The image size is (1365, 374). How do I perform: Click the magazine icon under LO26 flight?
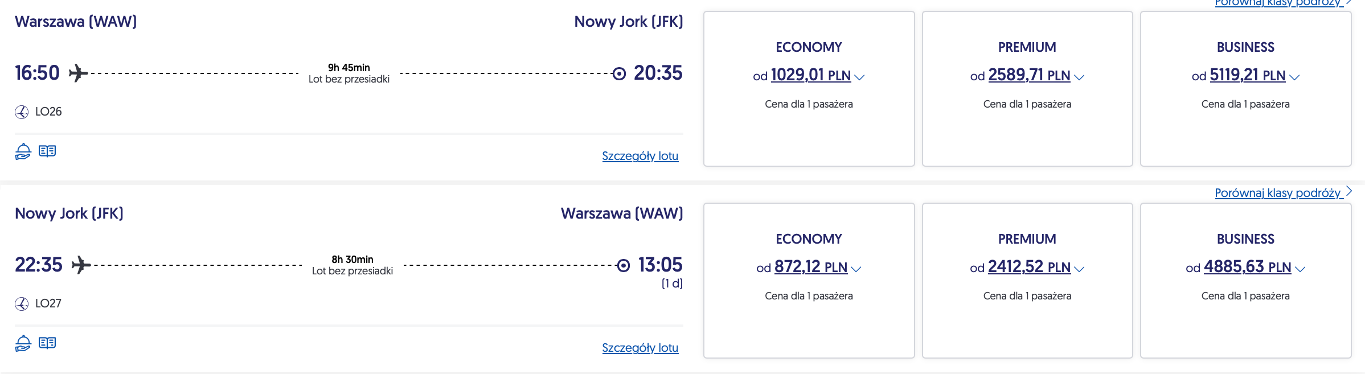coord(47,151)
